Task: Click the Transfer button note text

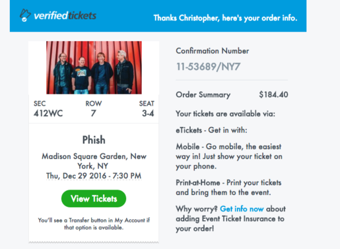Action: (x=94, y=224)
